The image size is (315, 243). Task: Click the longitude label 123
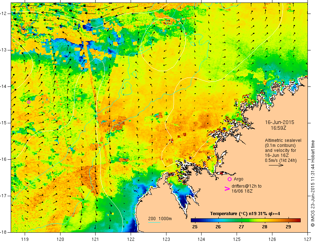166,239
